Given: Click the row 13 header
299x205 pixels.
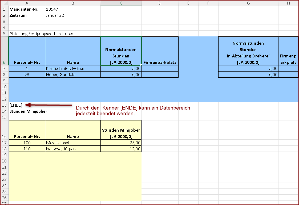Looking at the screenshot, I should click(x=4, y=105).
